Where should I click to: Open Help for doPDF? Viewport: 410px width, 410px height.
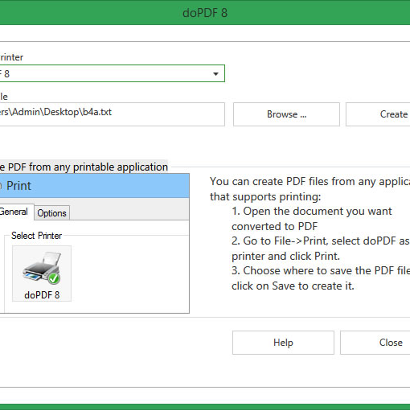click(283, 342)
